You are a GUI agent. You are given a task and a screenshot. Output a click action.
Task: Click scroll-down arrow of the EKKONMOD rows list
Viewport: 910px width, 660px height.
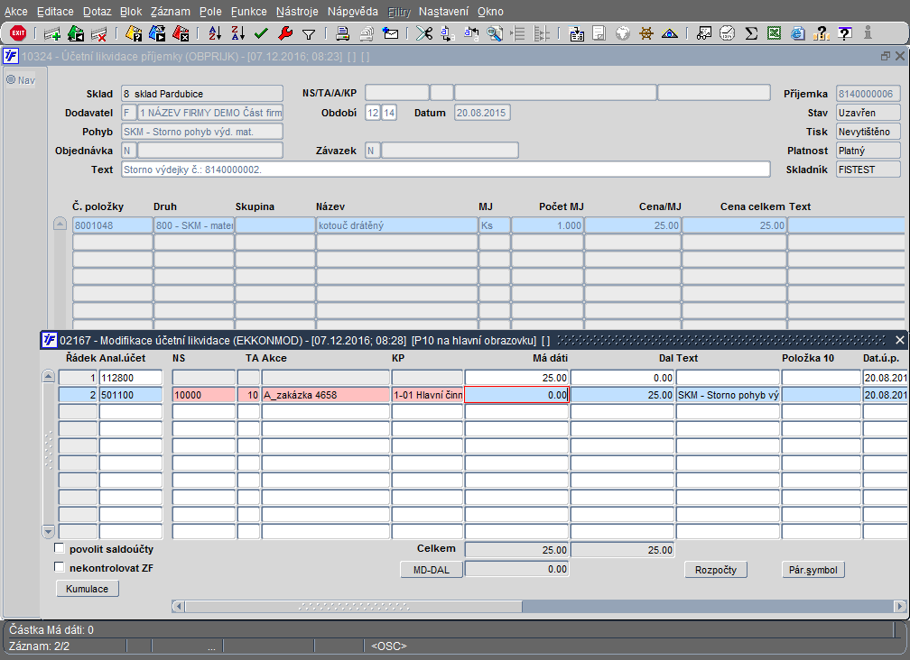point(49,531)
